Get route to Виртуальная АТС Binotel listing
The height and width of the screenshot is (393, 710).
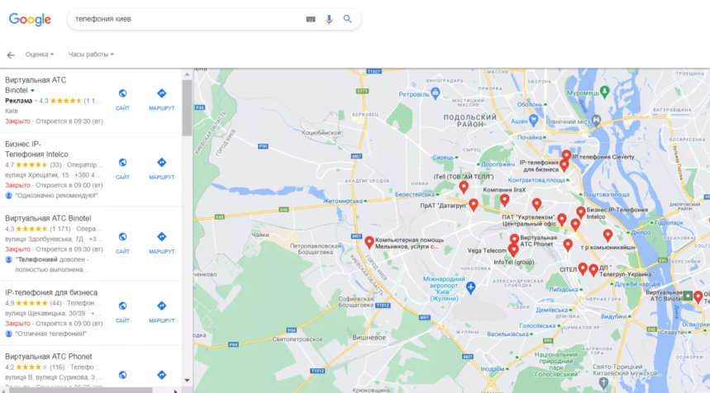162,243
